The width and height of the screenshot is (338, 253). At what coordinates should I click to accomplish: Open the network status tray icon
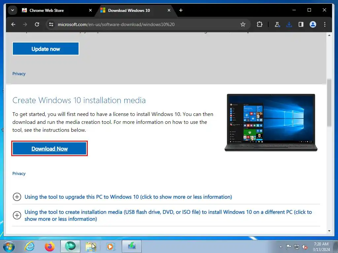[297, 247]
